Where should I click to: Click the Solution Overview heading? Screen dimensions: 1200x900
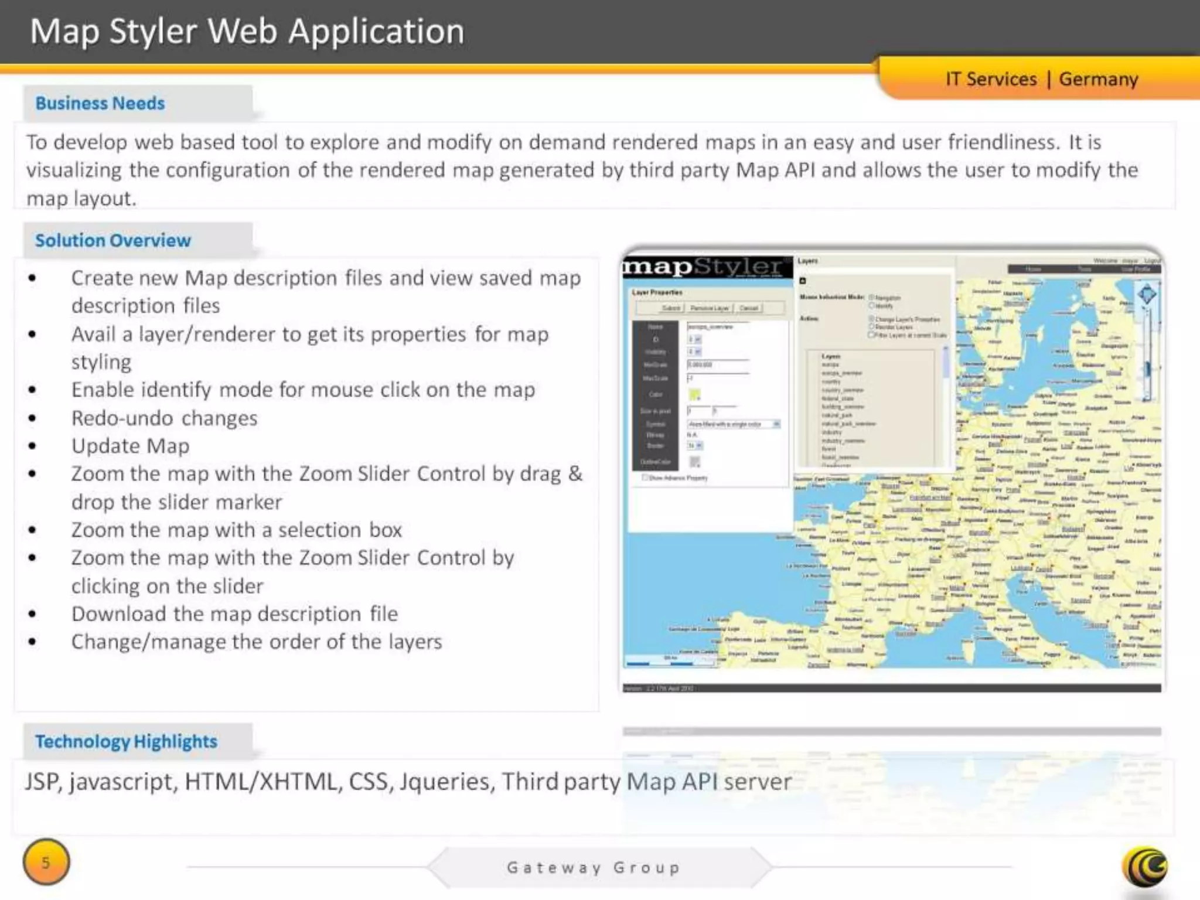(x=113, y=240)
